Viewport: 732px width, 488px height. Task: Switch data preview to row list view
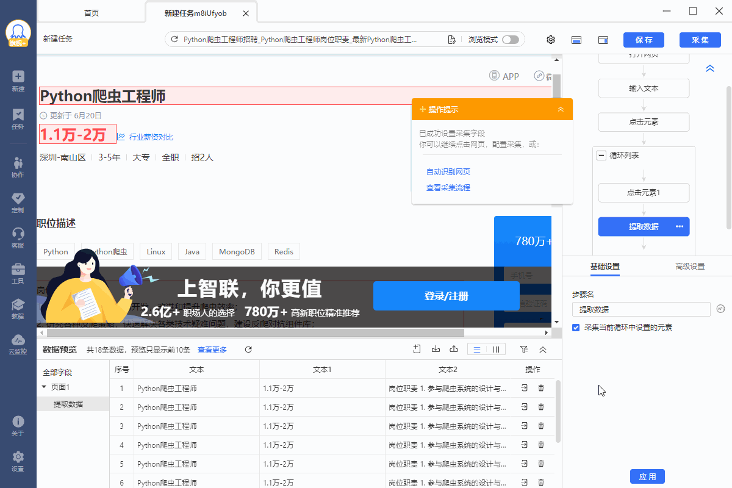coord(477,350)
